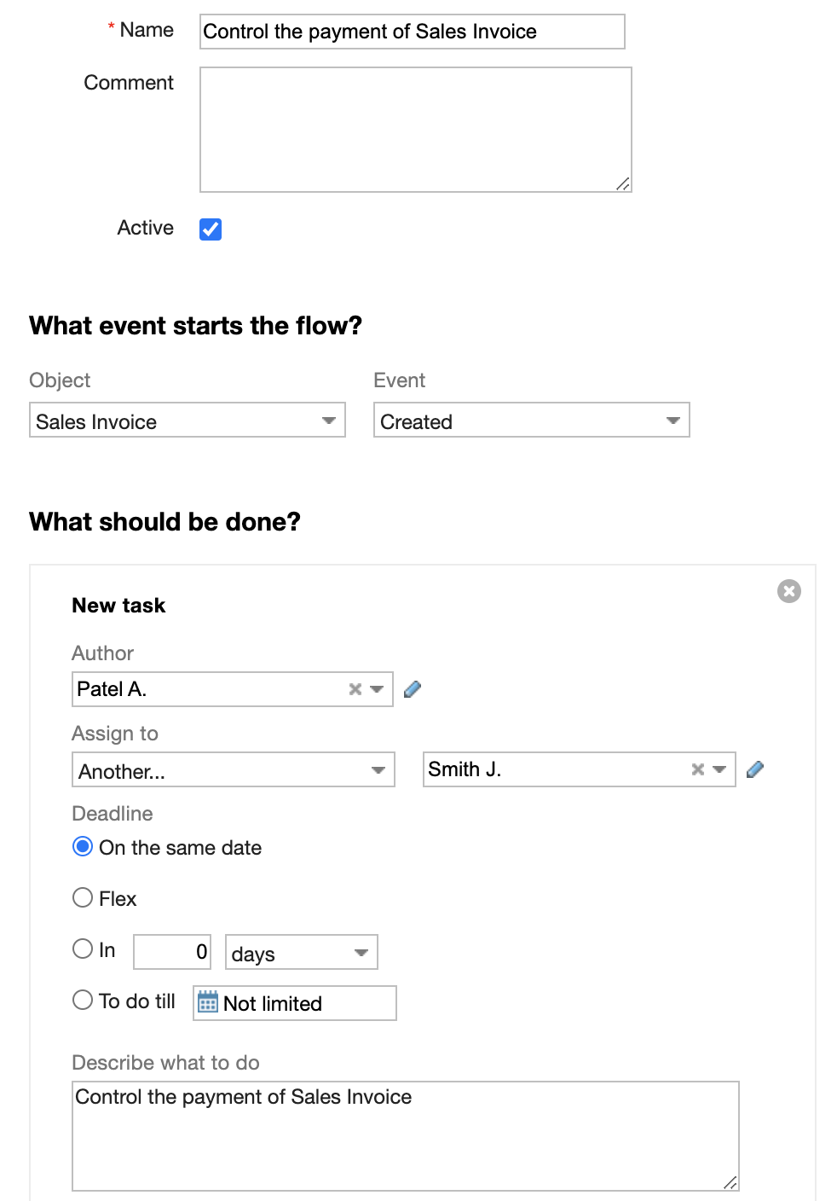Expand the Assign to Another... dropdown

pos(234,769)
